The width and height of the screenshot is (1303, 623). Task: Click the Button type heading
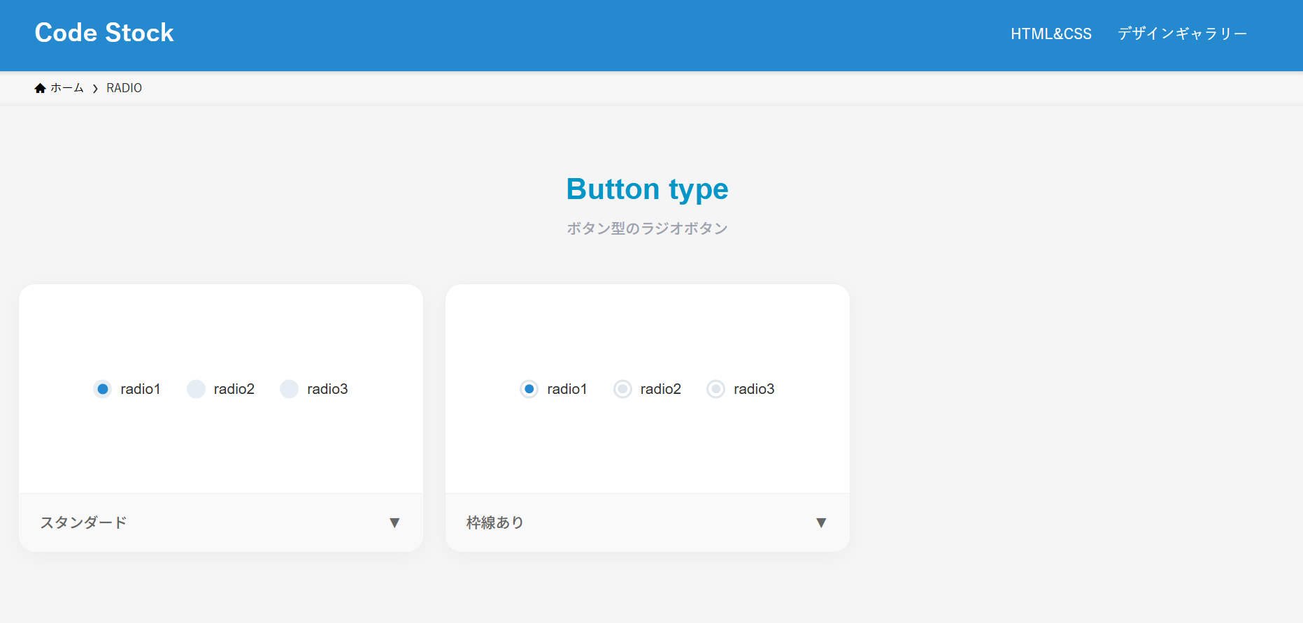pos(648,189)
